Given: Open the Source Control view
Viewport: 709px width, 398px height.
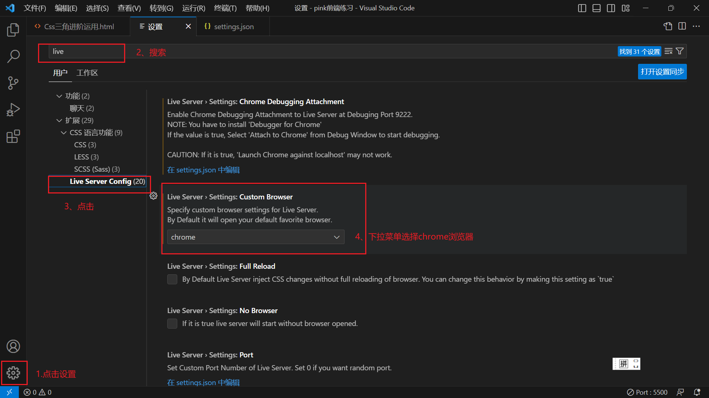Looking at the screenshot, I should tap(13, 83).
